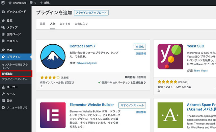Open comments bubble in the admin bar
Viewport: 216px width, 132px height.
pos(31,3)
